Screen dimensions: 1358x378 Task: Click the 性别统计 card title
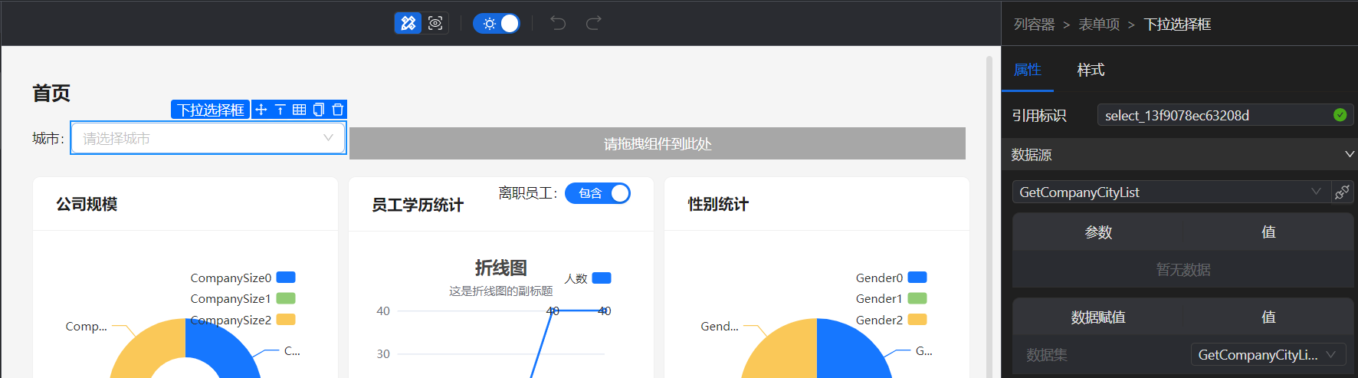(718, 204)
